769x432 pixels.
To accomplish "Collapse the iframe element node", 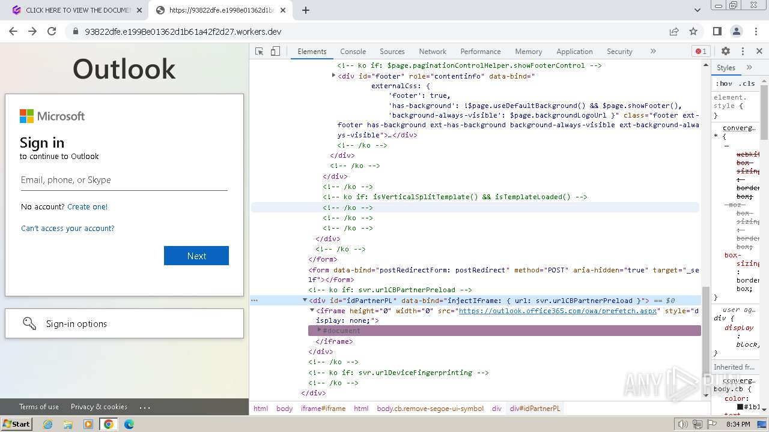I will coord(312,310).
